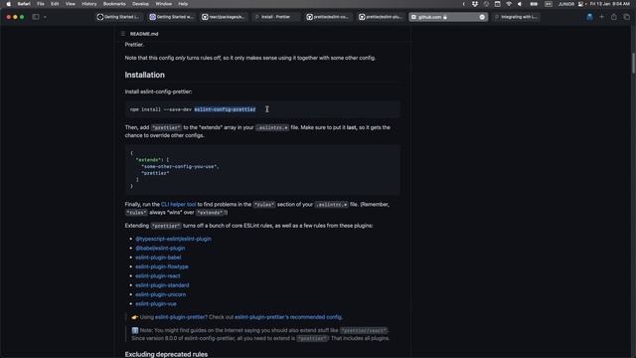The image size is (636, 358).
Task: Switch to the 'react/packages' tab
Action: click(224, 17)
